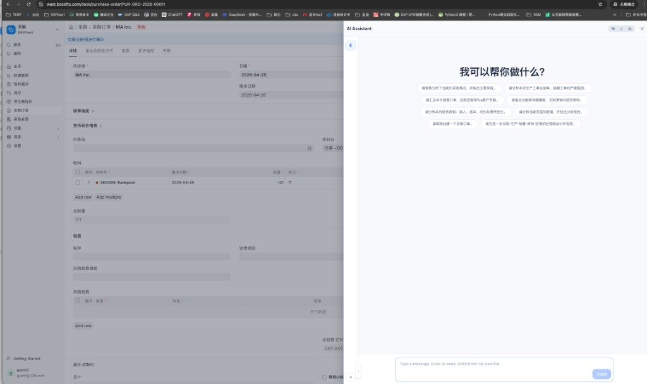Switch to the 关联 connections tab
Screen dimensions: 647x384
pyautogui.click(x=166, y=50)
